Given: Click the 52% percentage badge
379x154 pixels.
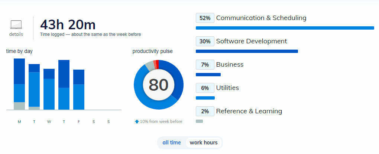Looking at the screenshot, I should (205, 18).
